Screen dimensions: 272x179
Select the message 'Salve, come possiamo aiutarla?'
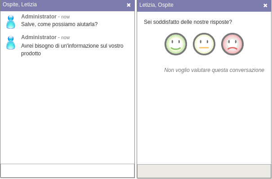[x=59, y=24]
